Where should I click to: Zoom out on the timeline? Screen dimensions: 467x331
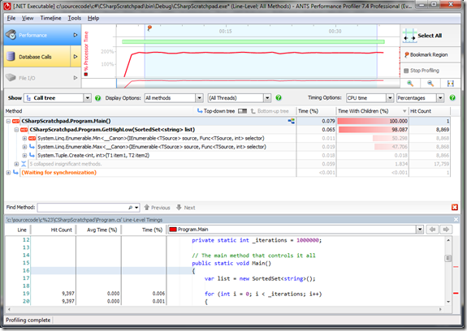coord(430,84)
